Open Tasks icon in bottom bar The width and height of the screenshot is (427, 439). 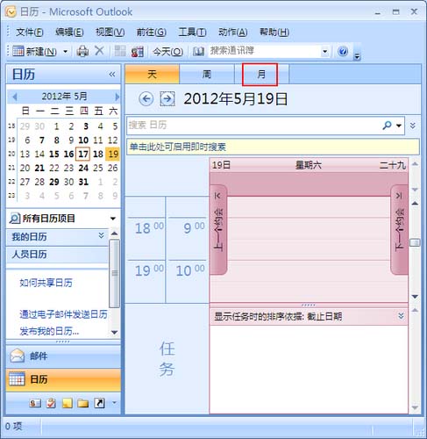51,403
